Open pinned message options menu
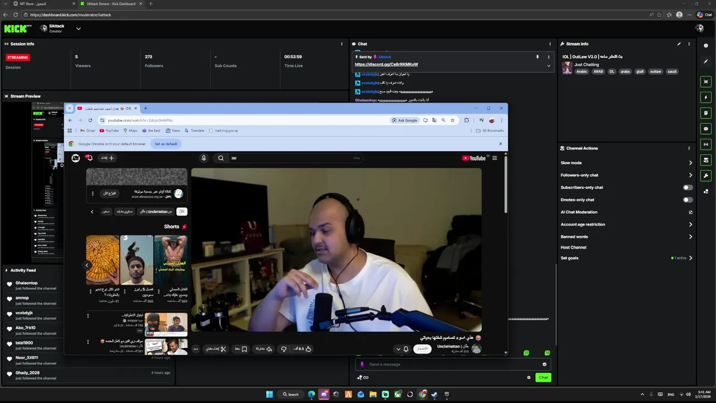716x403 pixels. click(x=548, y=57)
